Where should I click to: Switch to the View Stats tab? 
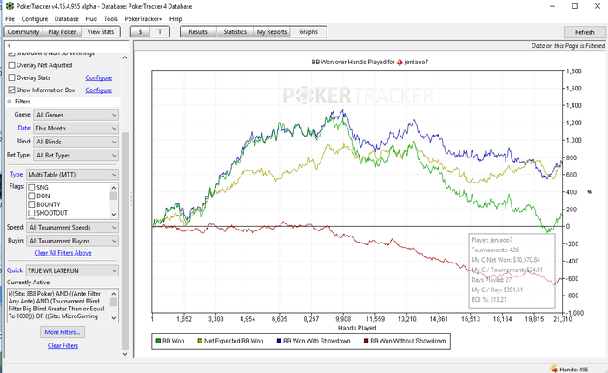[101, 32]
